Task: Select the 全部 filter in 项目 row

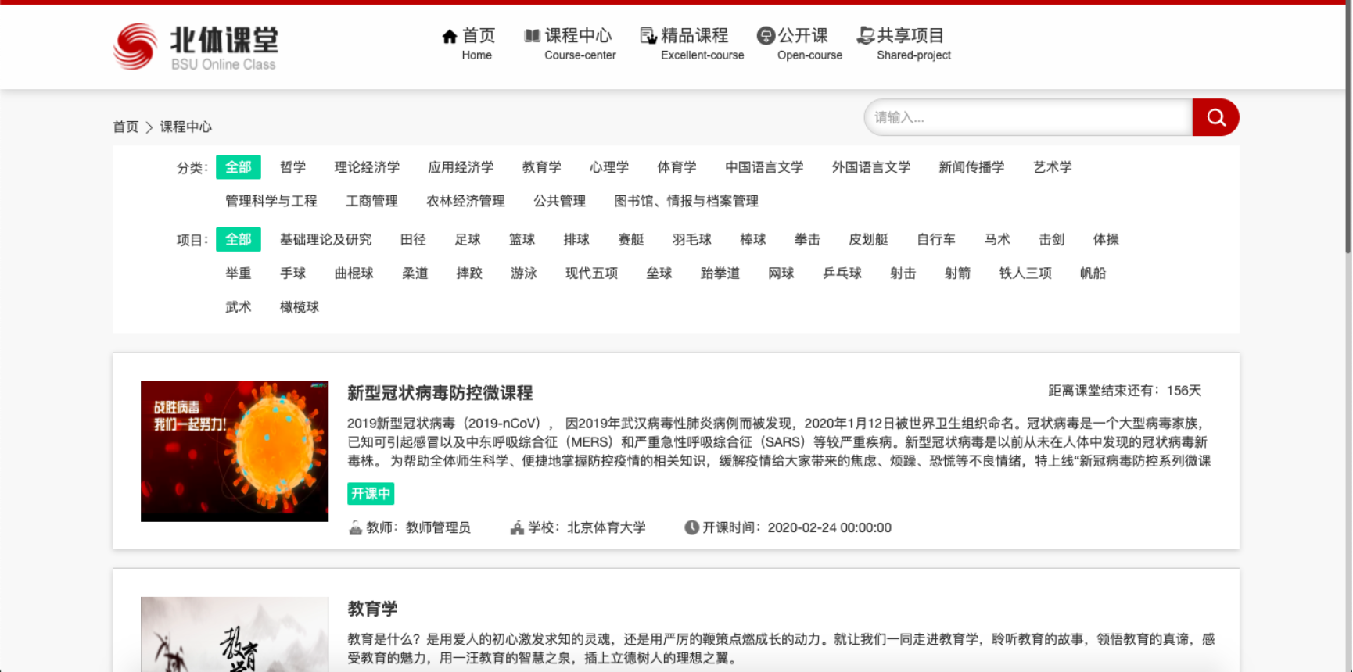Action: coord(238,240)
